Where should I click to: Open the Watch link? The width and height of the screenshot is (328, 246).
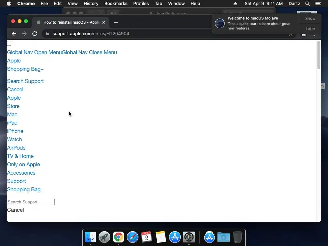click(x=14, y=140)
